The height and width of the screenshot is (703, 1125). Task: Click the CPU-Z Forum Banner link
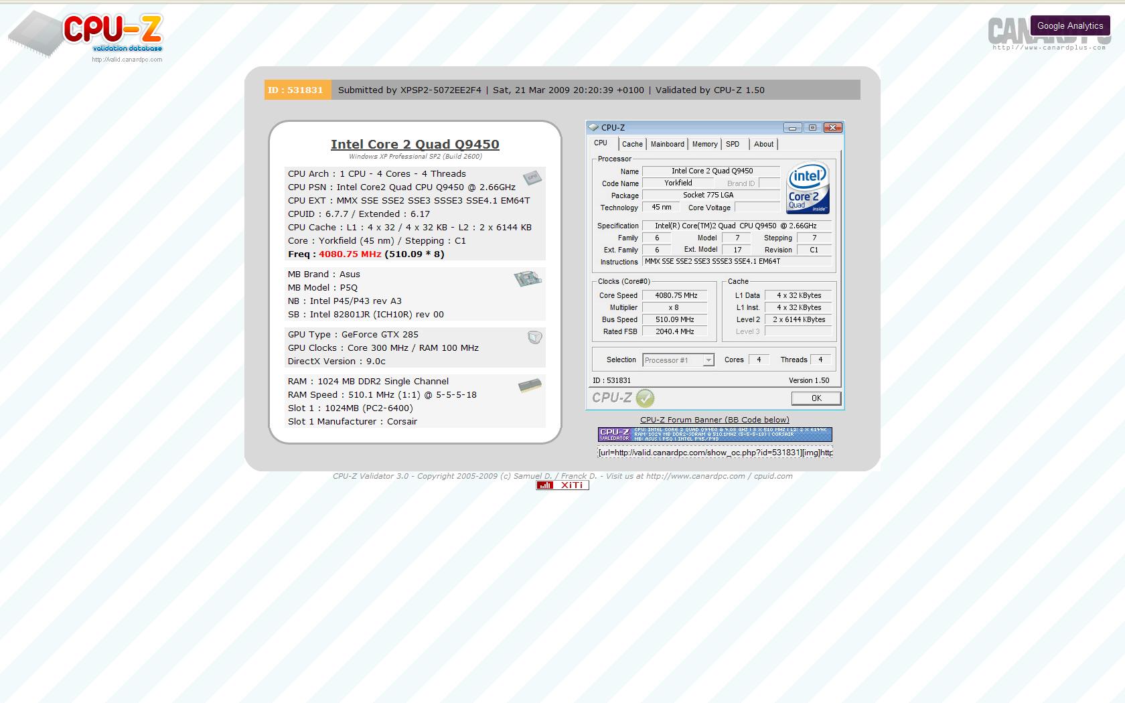pos(715,420)
